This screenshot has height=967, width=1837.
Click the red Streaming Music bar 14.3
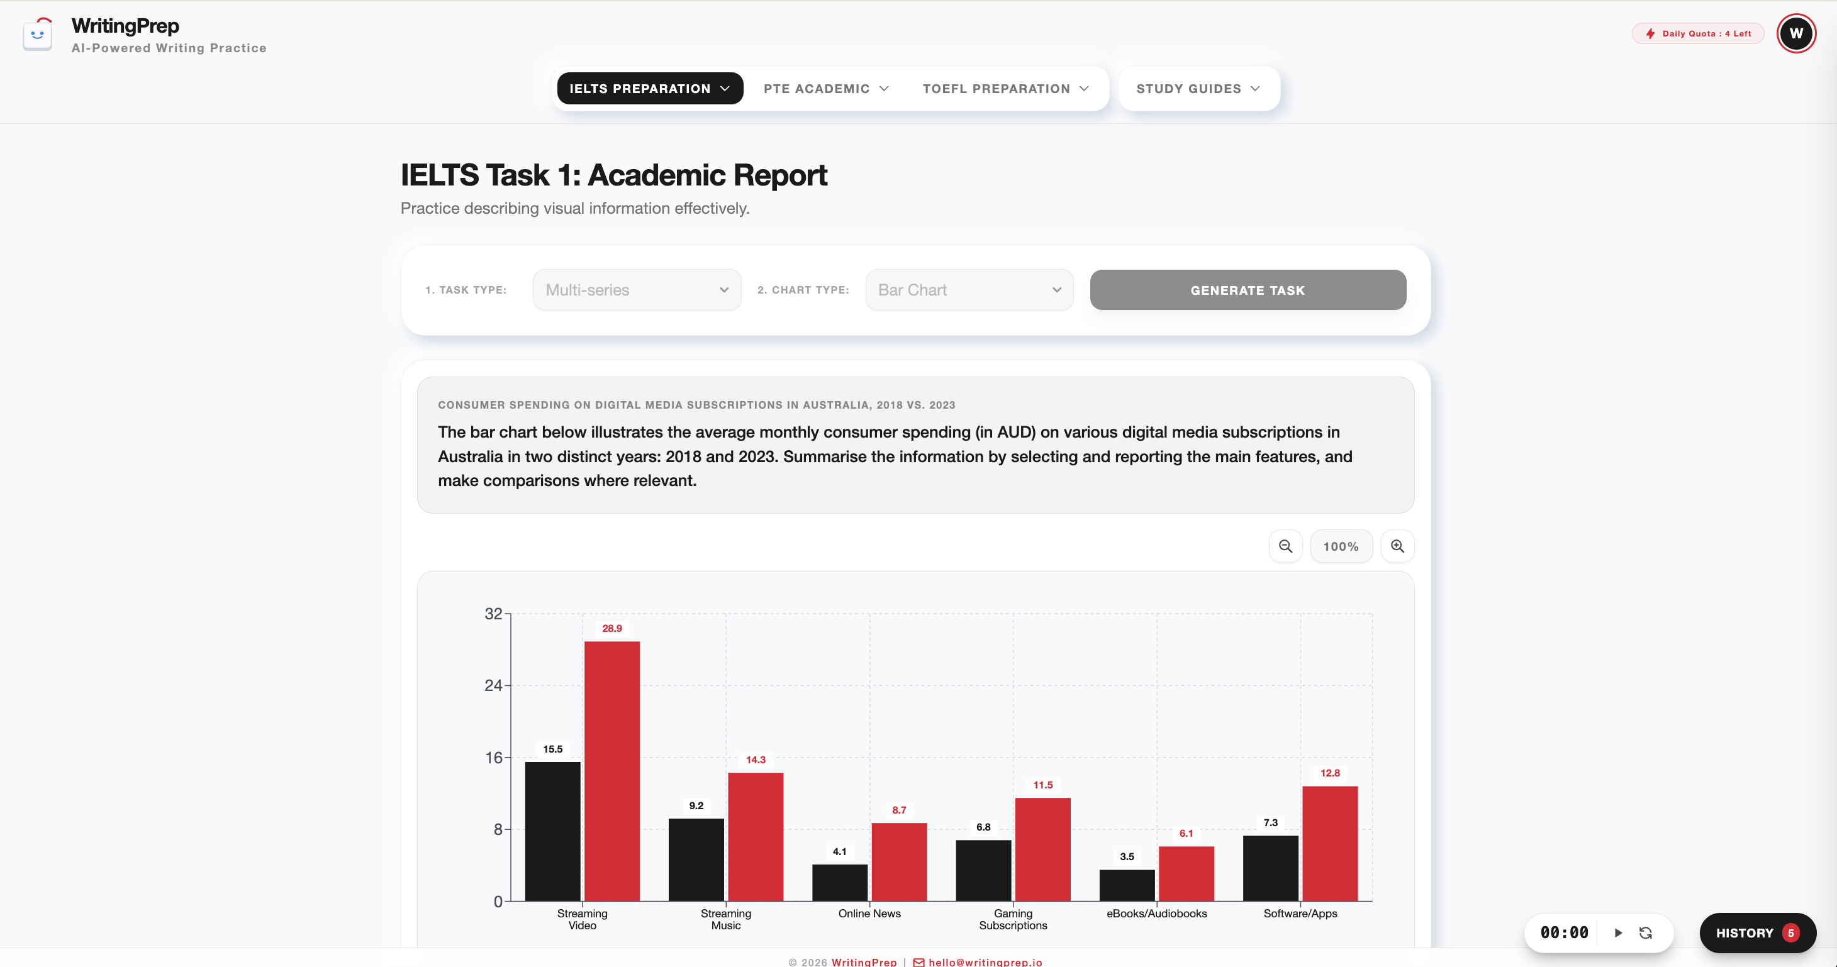[755, 837]
